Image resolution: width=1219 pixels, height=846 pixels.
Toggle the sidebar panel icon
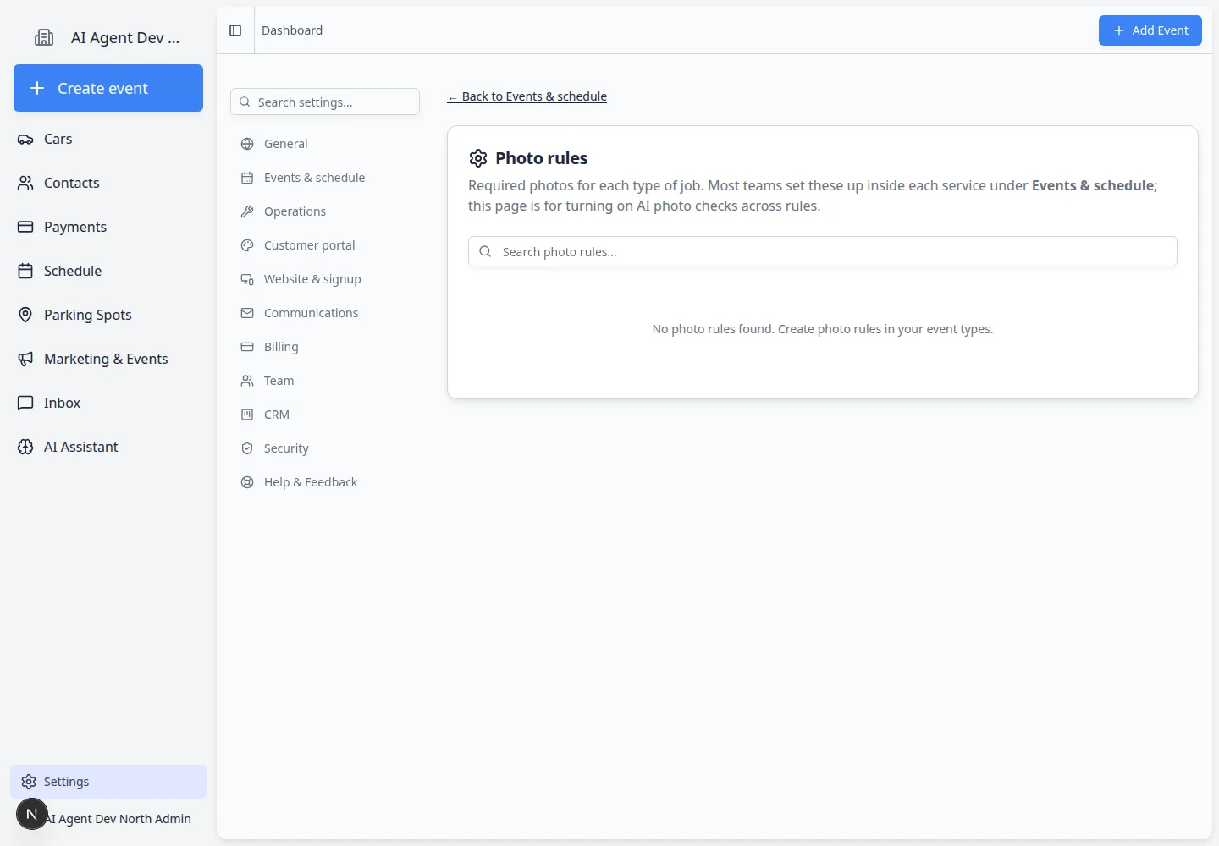pyautogui.click(x=235, y=30)
